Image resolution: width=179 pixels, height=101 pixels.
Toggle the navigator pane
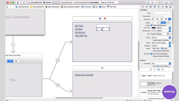pyautogui.click(x=162, y=3)
